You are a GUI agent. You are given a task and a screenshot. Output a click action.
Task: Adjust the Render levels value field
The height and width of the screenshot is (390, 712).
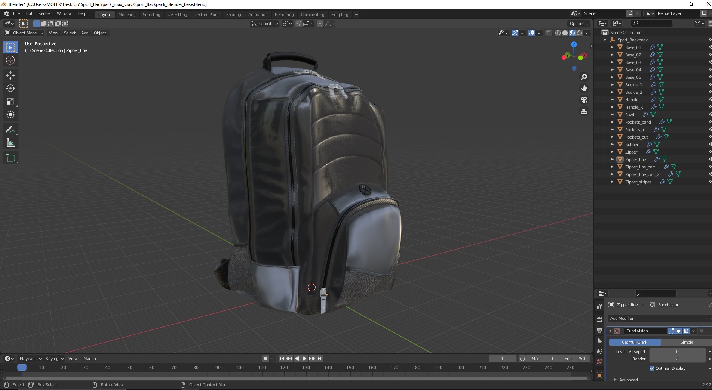(x=677, y=359)
